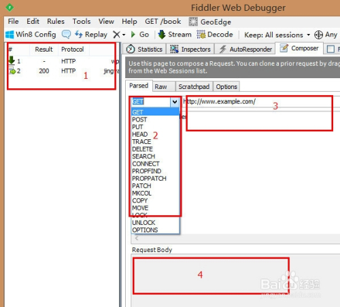Open the Keep: All sessions dropdown
Viewport: 340px width, 307px height.
click(277, 35)
